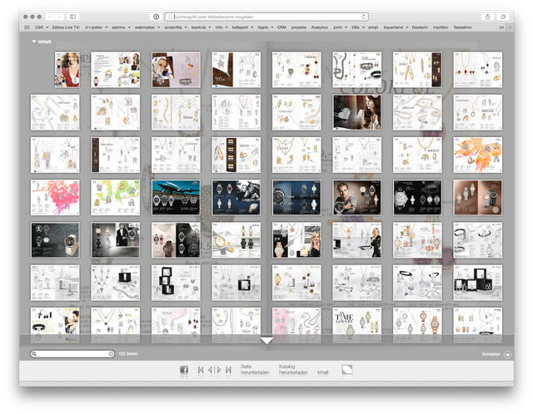Click the reload icon in address bar
The image size is (533, 414).
(364, 17)
